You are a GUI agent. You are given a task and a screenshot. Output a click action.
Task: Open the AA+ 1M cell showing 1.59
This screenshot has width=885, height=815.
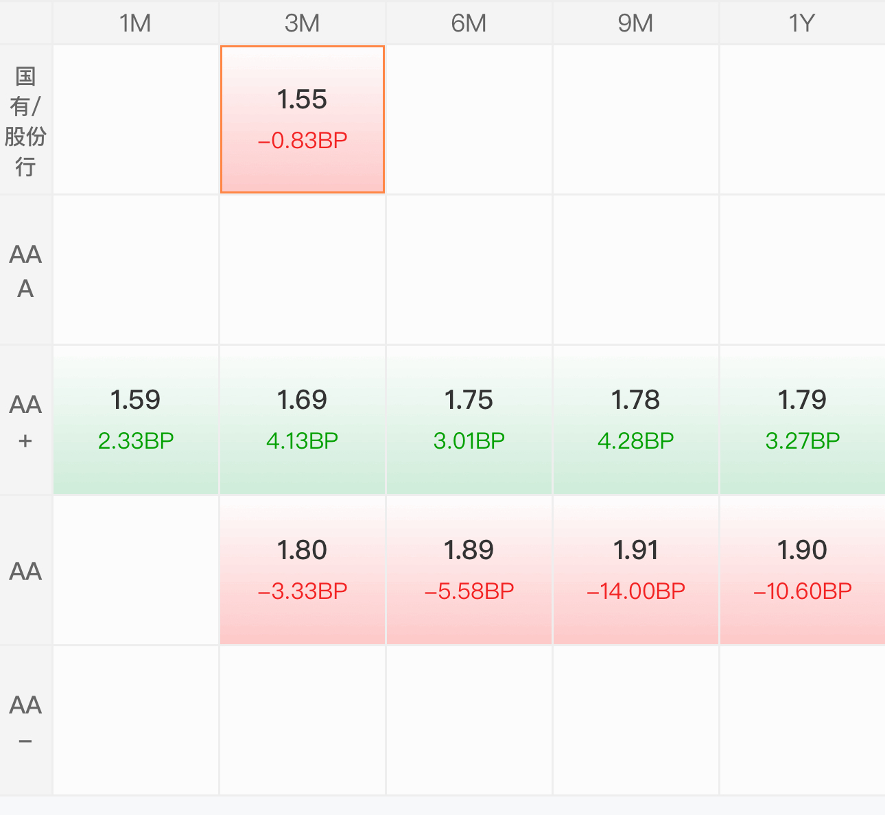(136, 421)
